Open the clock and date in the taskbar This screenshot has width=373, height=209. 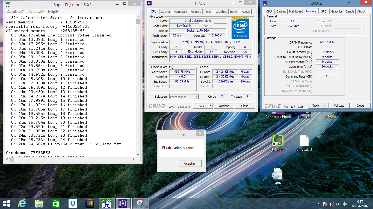pos(359,204)
